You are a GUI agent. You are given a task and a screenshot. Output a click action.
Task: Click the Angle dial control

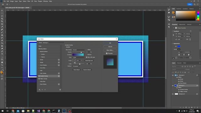[x=74, y=60]
